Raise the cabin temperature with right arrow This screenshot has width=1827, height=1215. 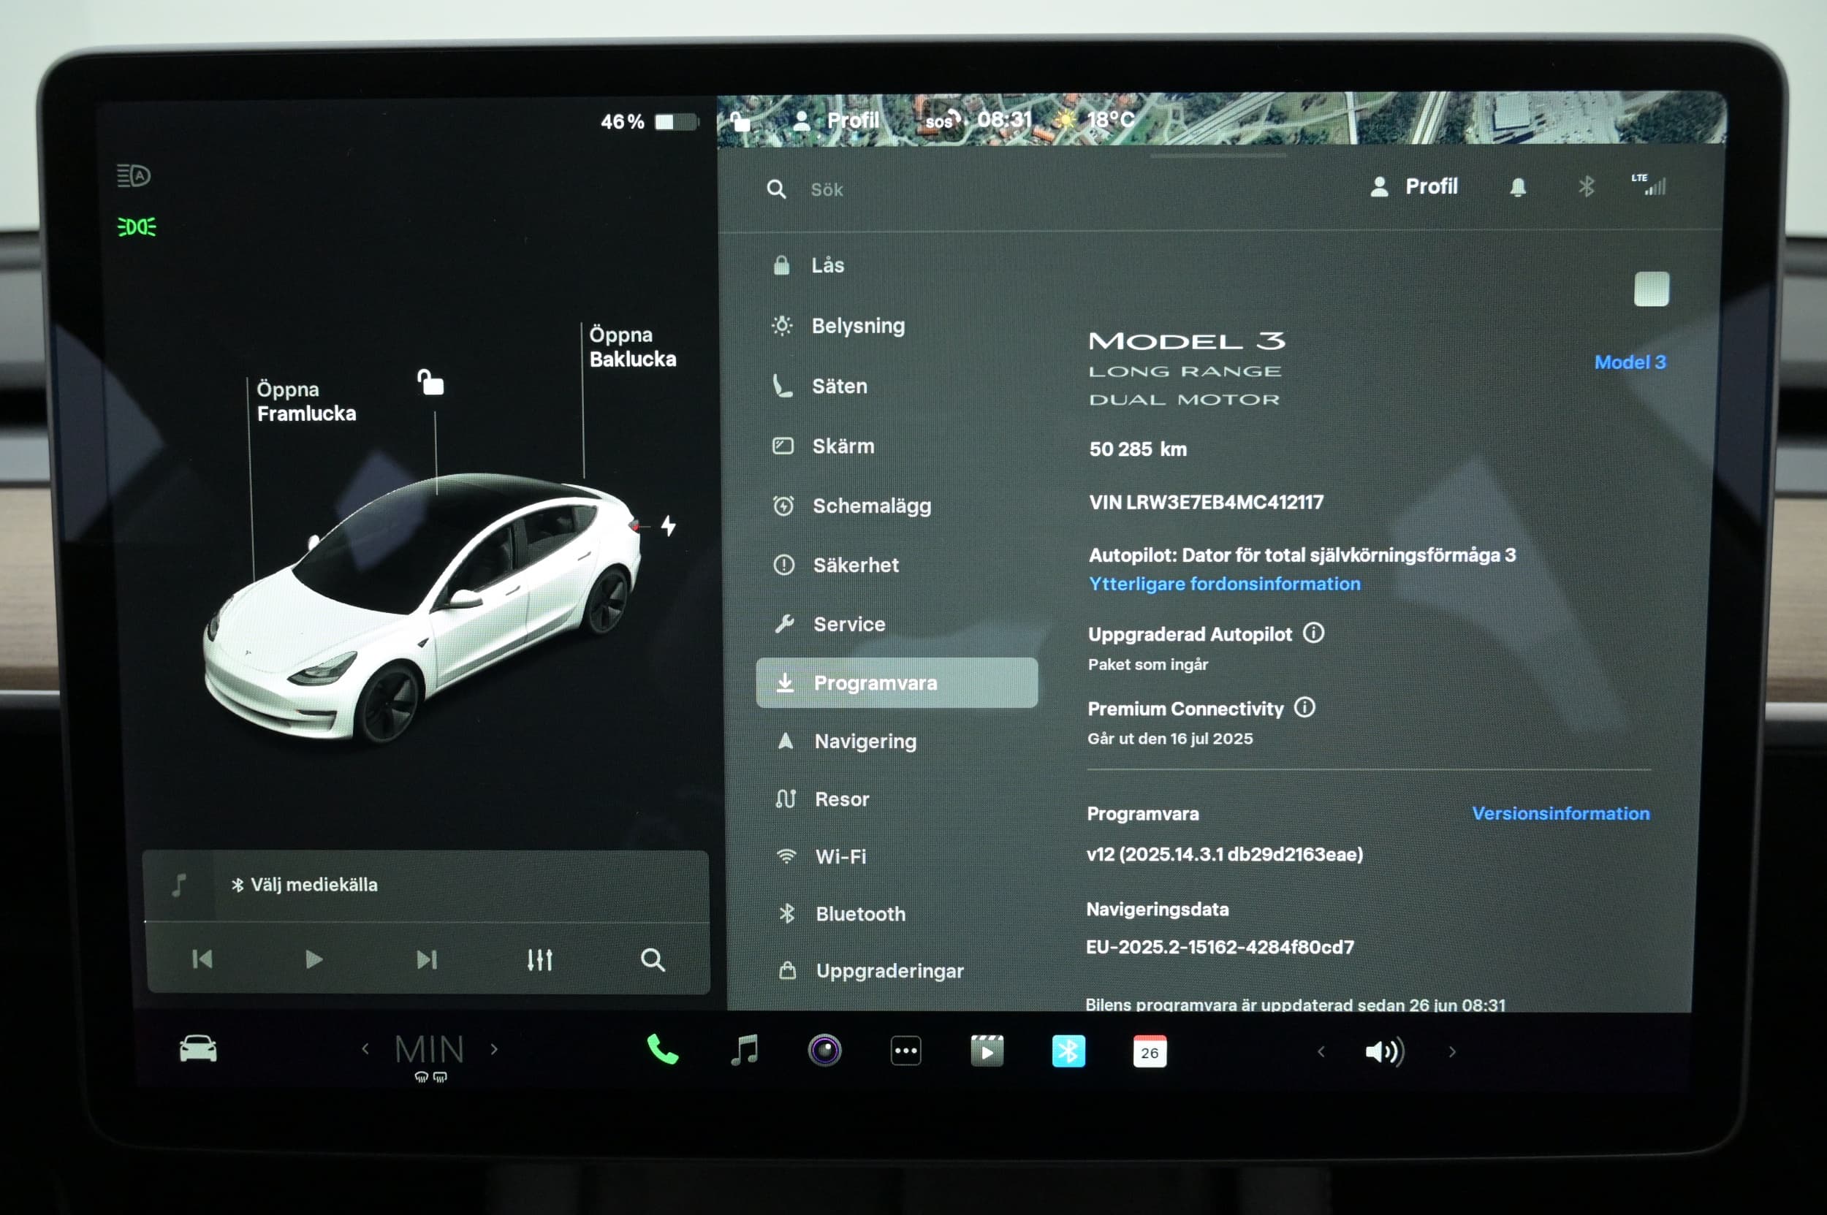point(495,1049)
